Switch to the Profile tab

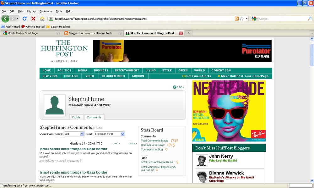(76, 117)
